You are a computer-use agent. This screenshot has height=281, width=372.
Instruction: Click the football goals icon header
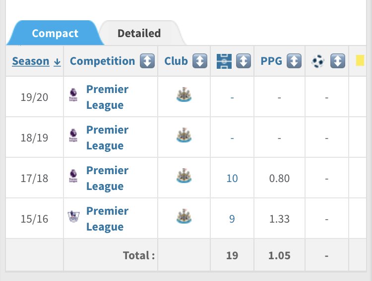pos(317,61)
